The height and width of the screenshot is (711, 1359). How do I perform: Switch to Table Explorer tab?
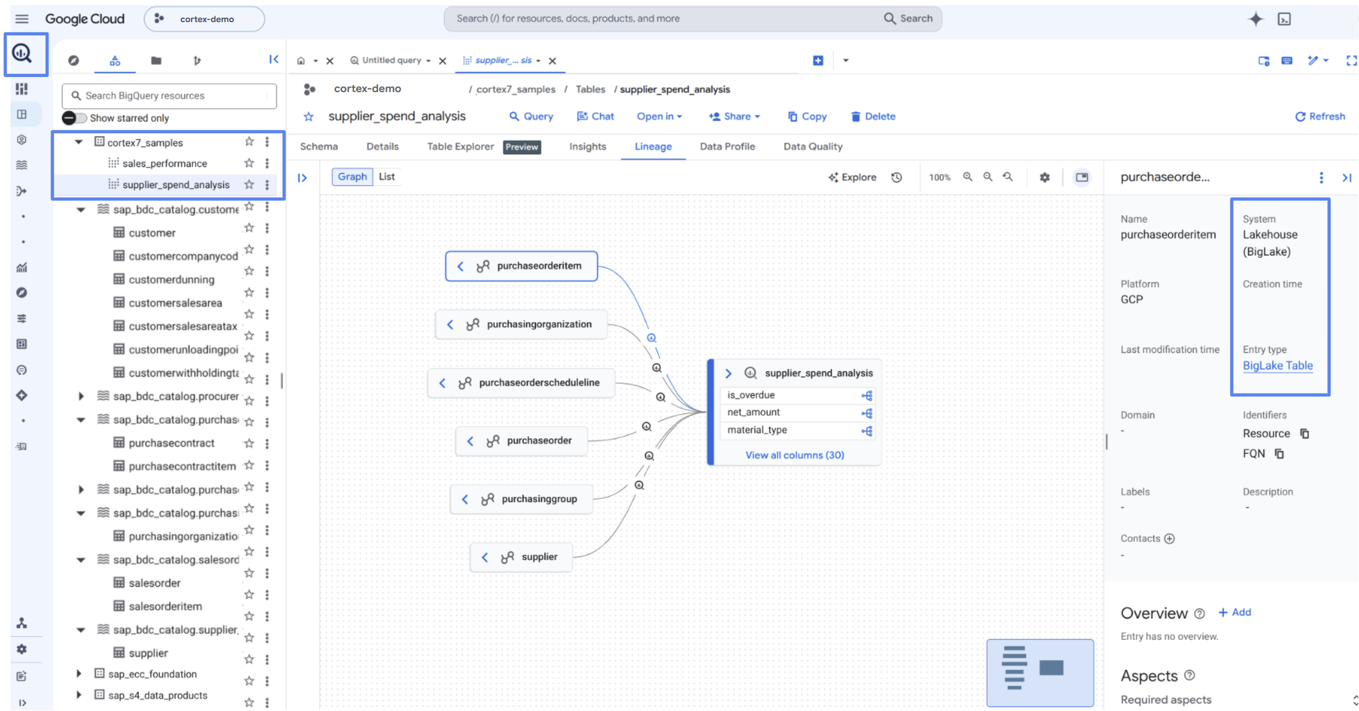coord(460,147)
